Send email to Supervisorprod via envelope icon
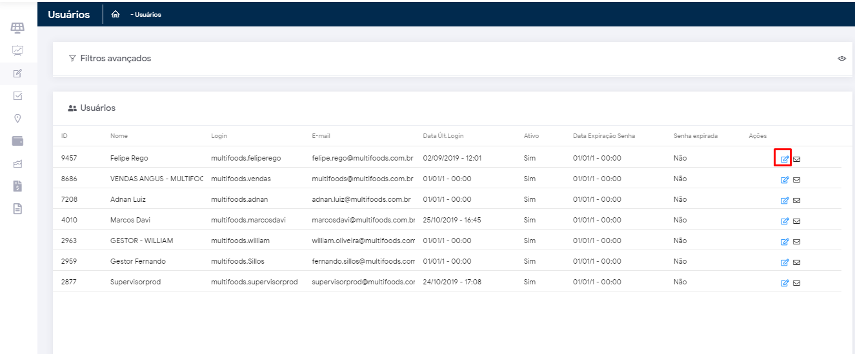This screenshot has height=354, width=855. [796, 283]
